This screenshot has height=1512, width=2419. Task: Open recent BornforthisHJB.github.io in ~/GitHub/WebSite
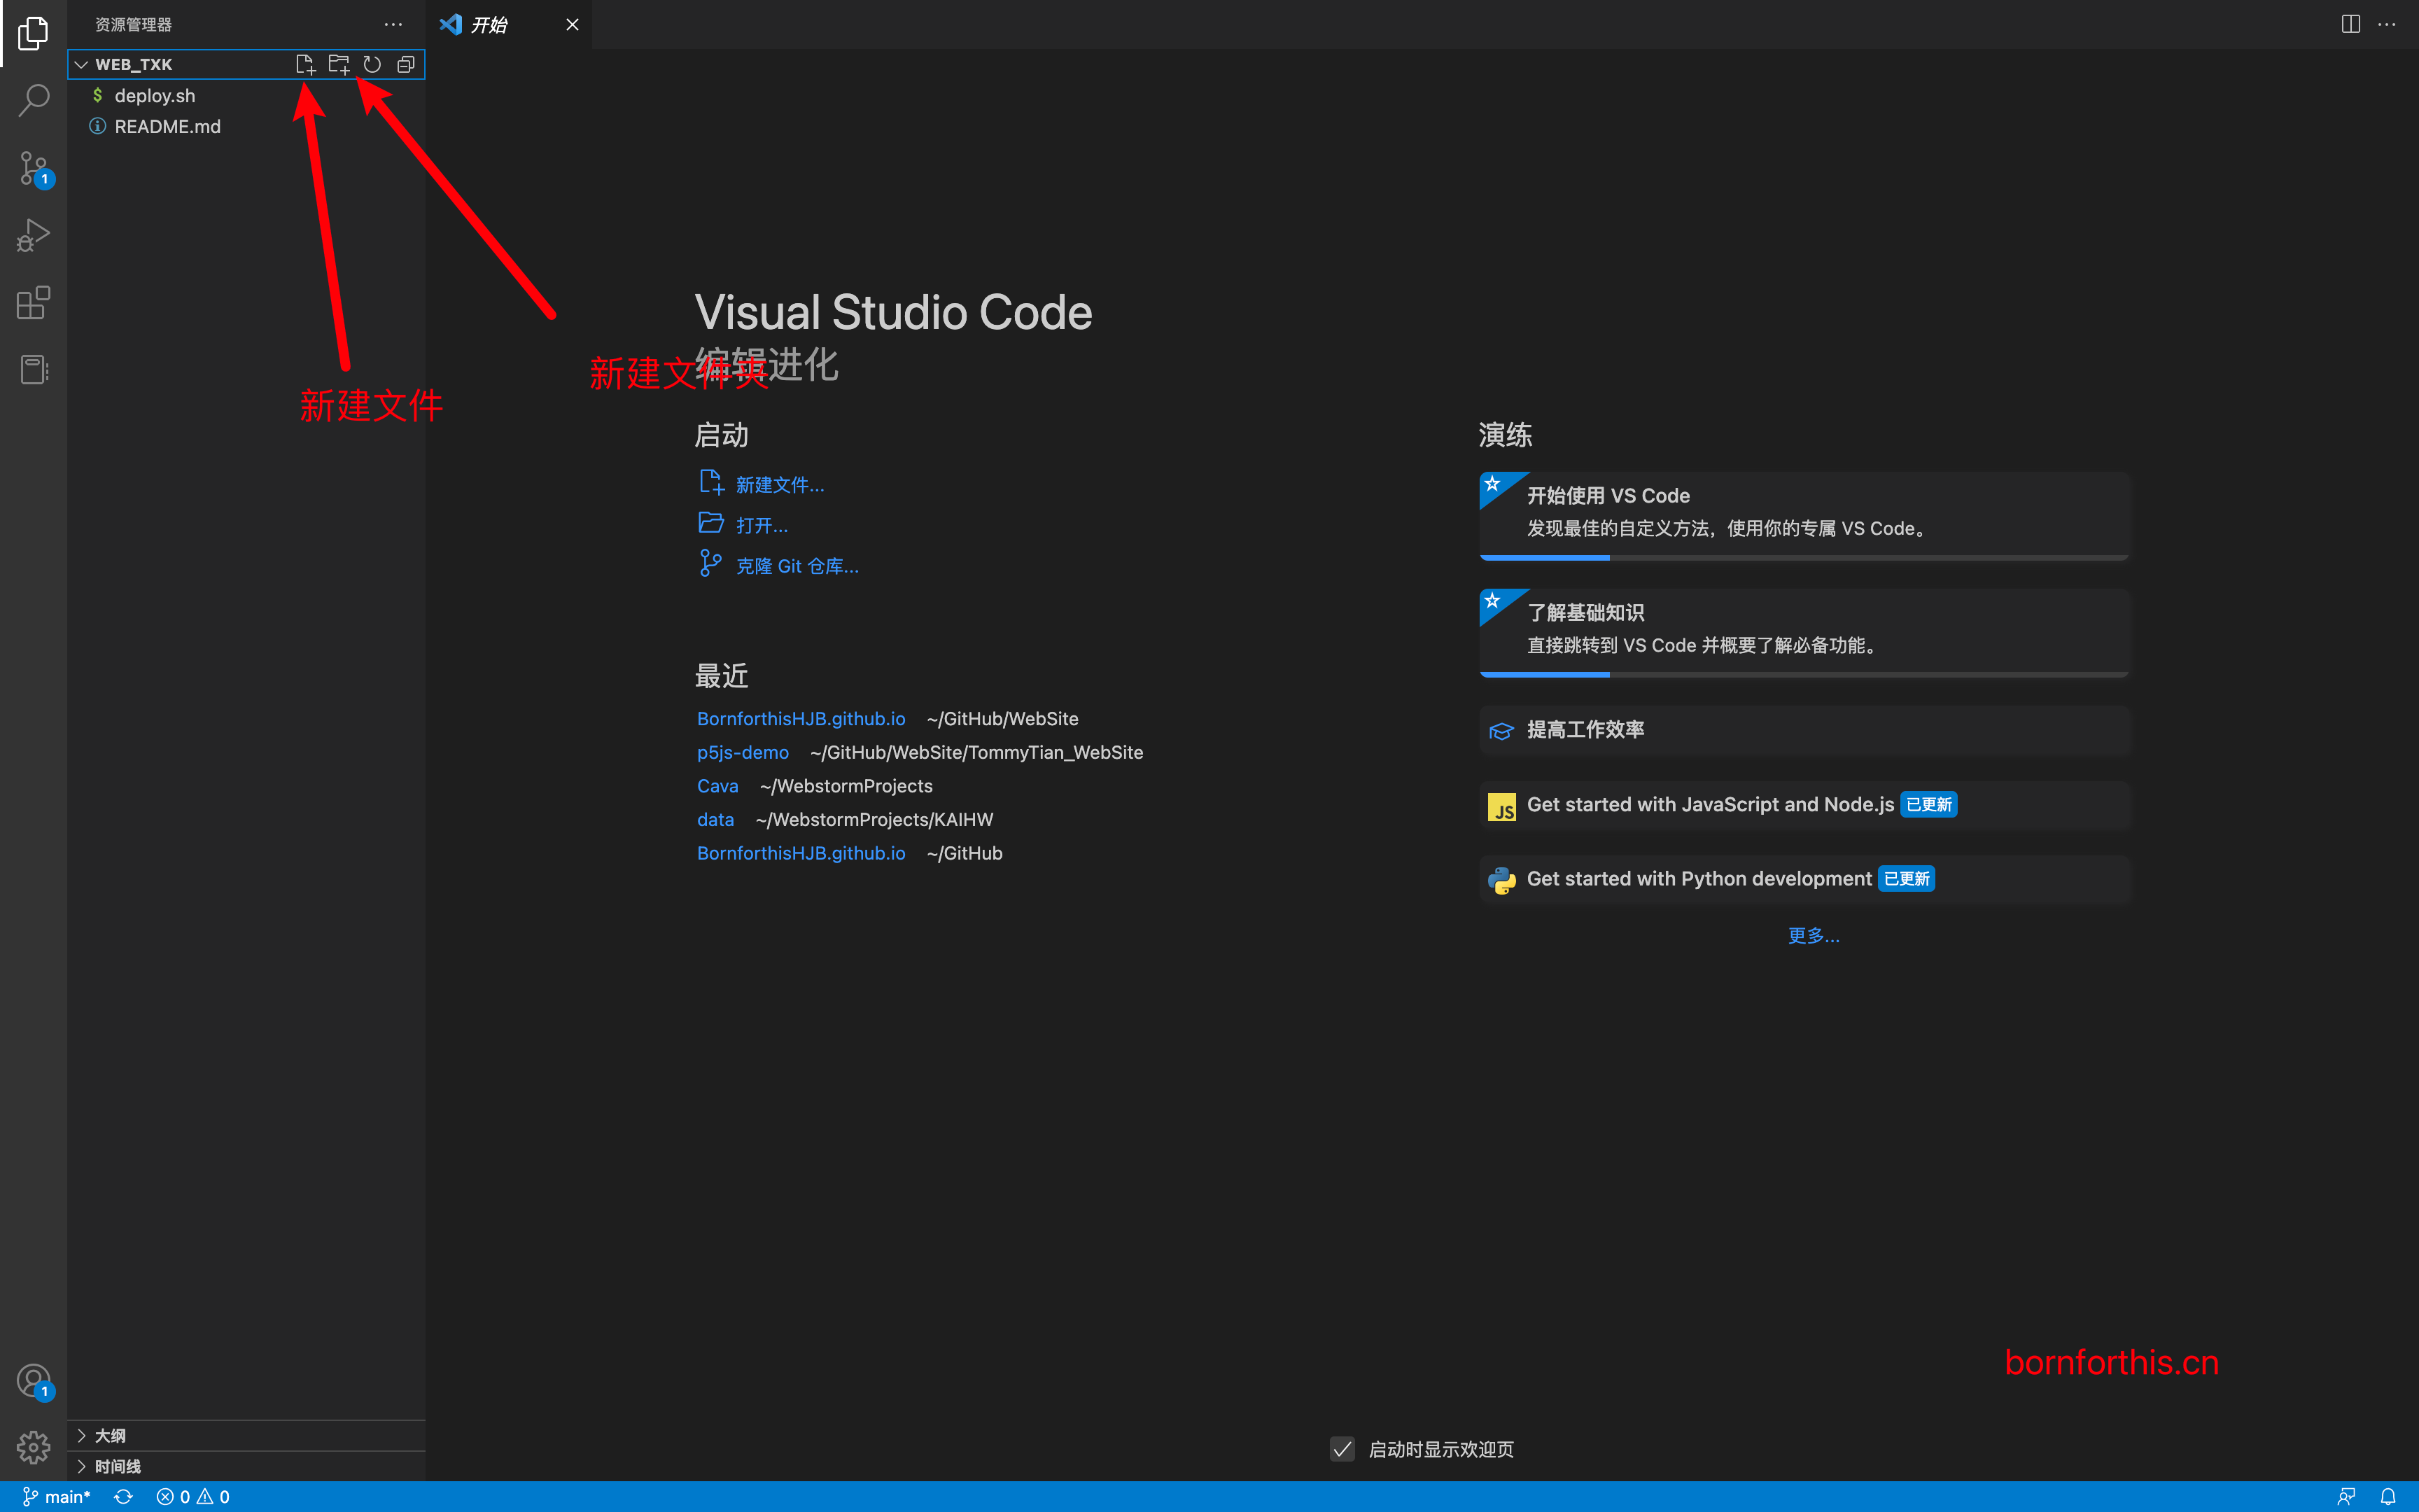click(801, 719)
